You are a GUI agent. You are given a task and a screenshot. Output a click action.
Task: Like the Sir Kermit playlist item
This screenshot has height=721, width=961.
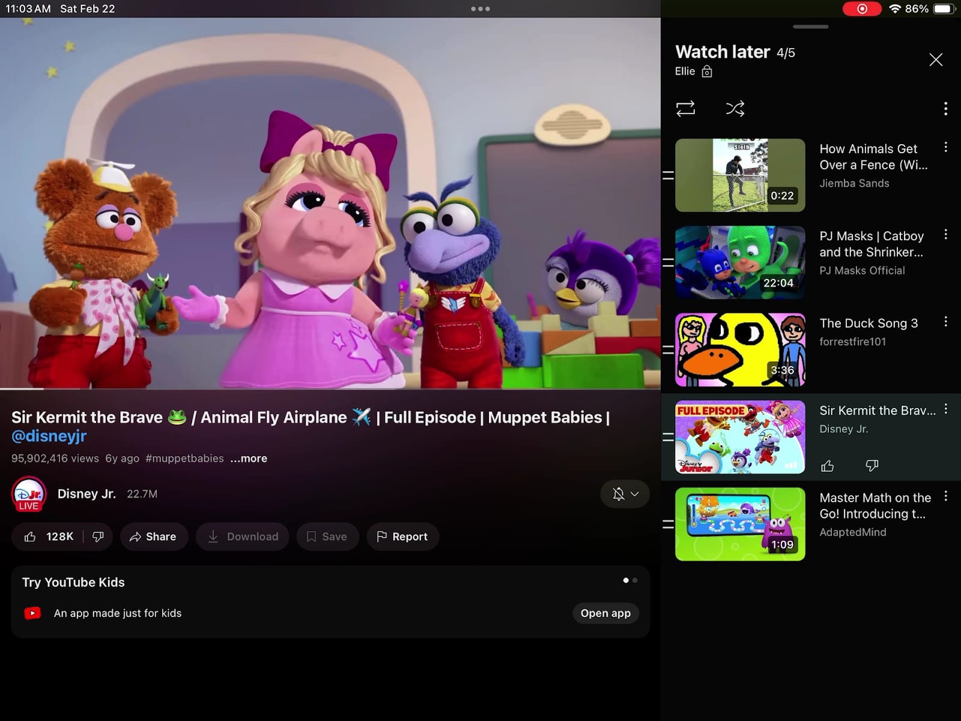pyautogui.click(x=828, y=466)
